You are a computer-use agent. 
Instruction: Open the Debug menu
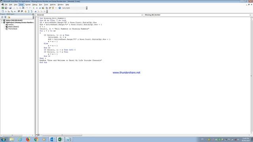pyautogui.click(x=35, y=5)
